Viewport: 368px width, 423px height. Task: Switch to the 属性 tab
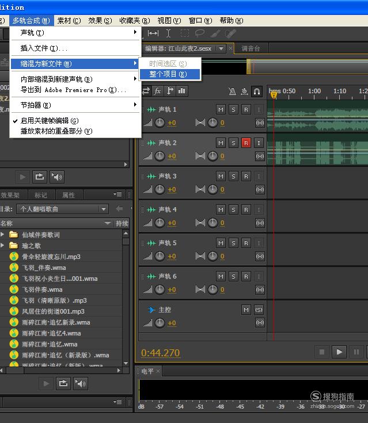click(x=69, y=195)
